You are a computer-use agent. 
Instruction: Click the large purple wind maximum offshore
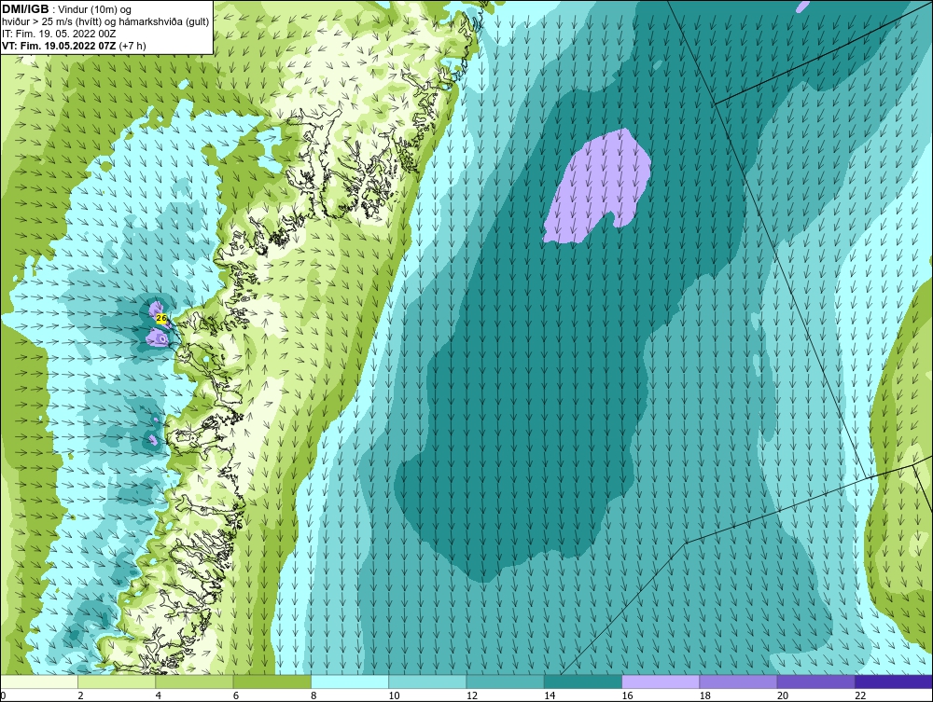point(597,186)
